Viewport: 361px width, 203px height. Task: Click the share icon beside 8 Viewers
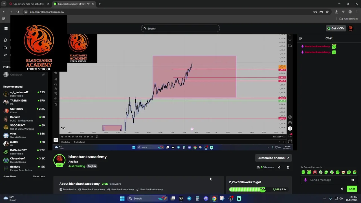(279, 167)
